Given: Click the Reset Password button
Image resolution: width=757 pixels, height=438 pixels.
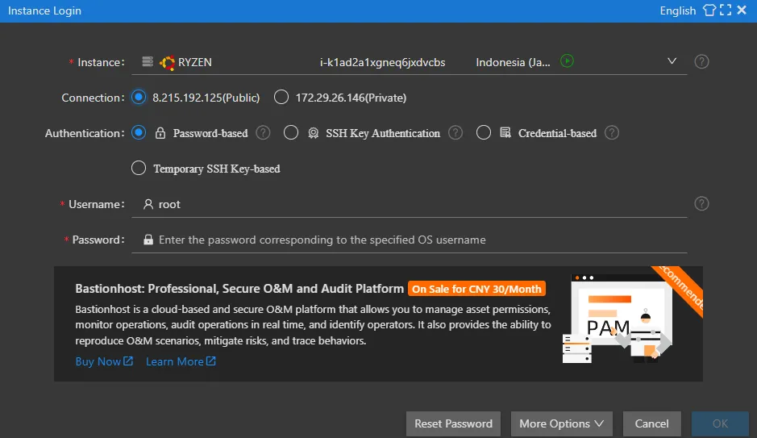Looking at the screenshot, I should click(453, 423).
